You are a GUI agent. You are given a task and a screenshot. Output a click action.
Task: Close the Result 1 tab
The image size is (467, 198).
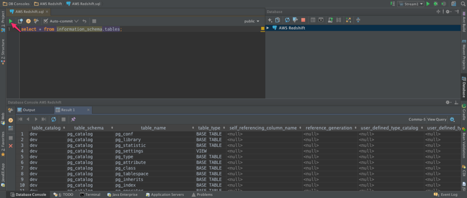tap(88, 110)
